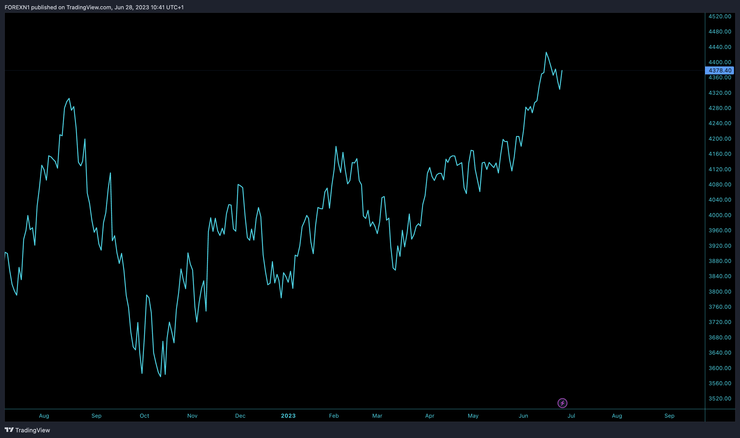Click the 4520.00 price axis label

coord(720,16)
